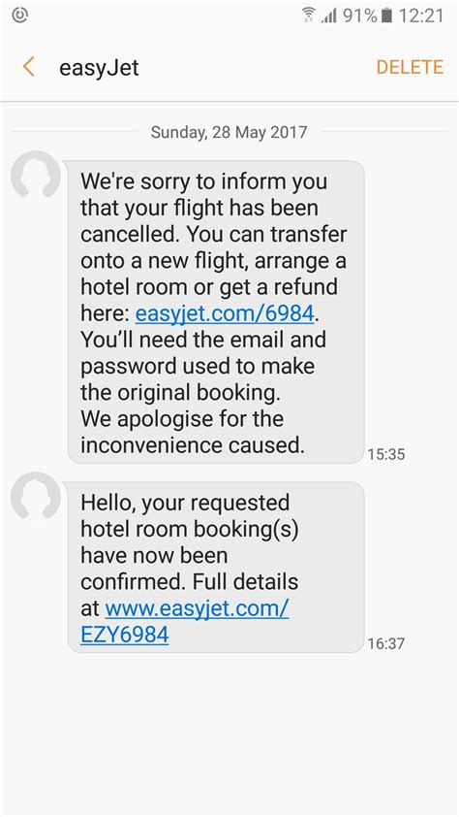The width and height of the screenshot is (459, 817).
Task: Open the easyjet.com/6984 link
Action: pyautogui.click(x=225, y=313)
